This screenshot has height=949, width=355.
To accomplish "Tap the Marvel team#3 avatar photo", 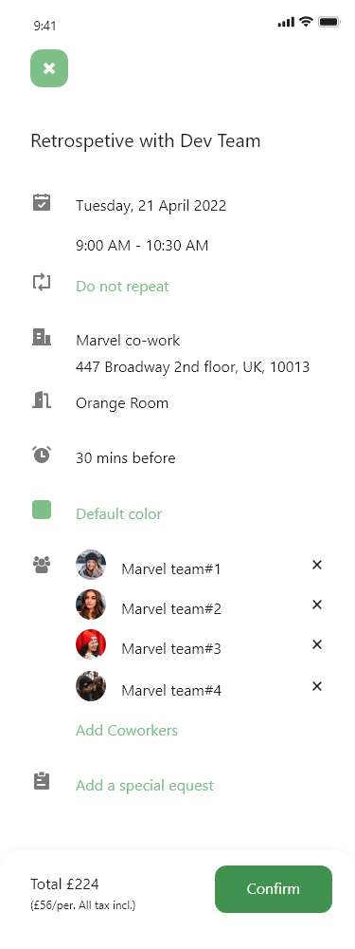I will pyautogui.click(x=91, y=644).
